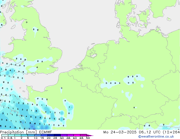Image resolution: width=180 pixels, height=139 pixels.
Task: Click the legend value label "35"
Action: [68, 138]
